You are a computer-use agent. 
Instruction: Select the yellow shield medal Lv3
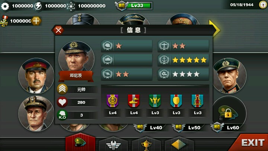[176, 101]
